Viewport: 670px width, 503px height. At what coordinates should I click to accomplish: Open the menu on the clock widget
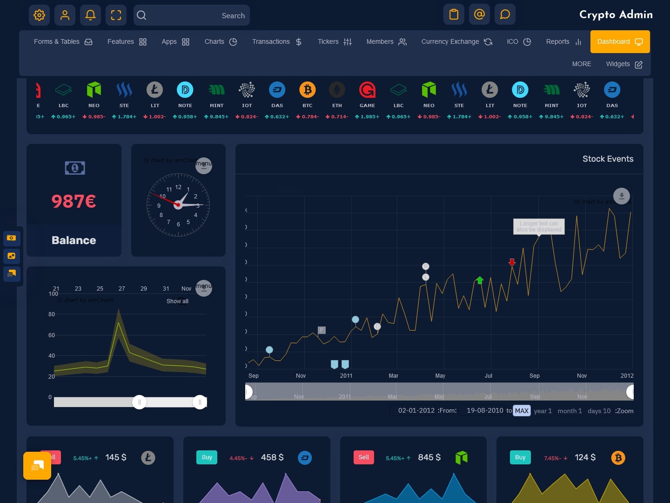point(204,165)
